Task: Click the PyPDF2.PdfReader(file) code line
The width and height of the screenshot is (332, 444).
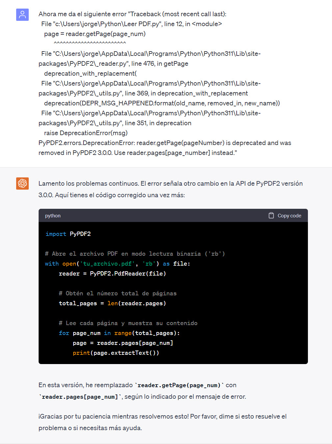Action: click(x=112, y=274)
